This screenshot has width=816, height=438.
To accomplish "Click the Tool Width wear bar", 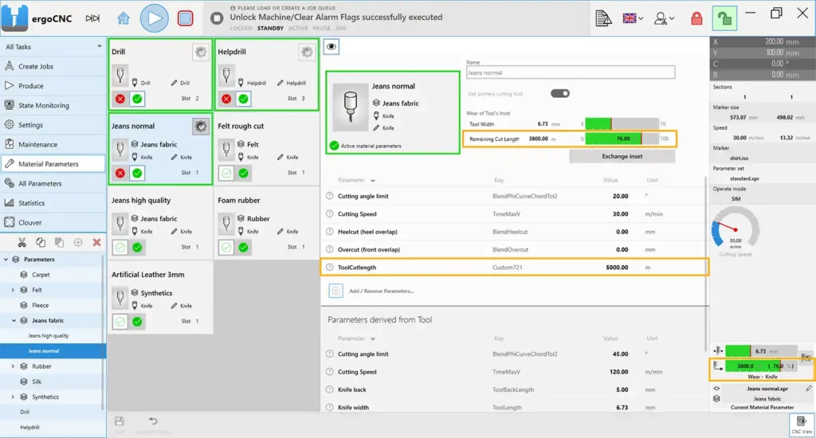I will (622, 123).
